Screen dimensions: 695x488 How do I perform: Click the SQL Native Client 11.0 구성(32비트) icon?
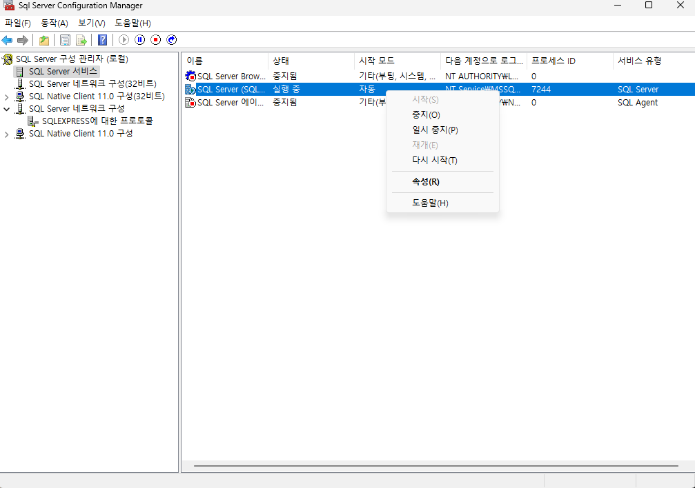[20, 96]
